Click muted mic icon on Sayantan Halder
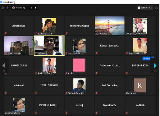Screen dimensions: 160x116 pyautogui.click(x=127, y=53)
